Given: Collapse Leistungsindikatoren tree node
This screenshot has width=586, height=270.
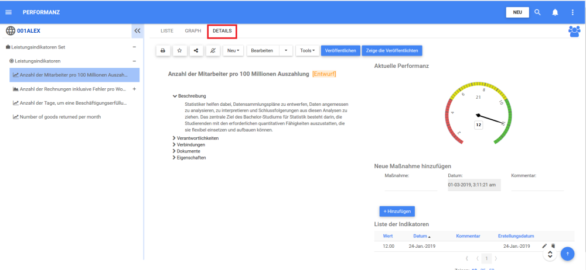Looking at the screenshot, I should (x=134, y=61).
